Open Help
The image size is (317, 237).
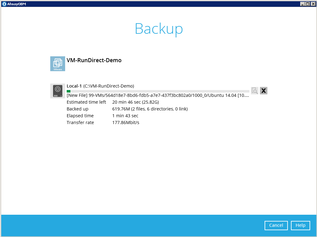(301, 225)
